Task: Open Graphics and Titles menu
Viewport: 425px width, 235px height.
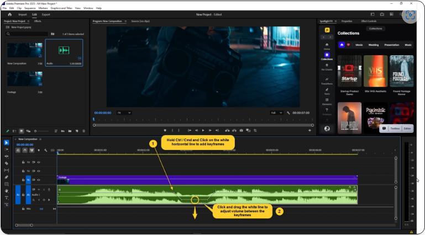Action: [x=61, y=8]
